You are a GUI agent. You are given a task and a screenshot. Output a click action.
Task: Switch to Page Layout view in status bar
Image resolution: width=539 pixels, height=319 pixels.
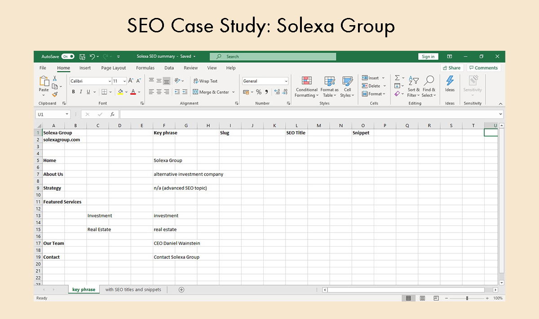click(422, 298)
